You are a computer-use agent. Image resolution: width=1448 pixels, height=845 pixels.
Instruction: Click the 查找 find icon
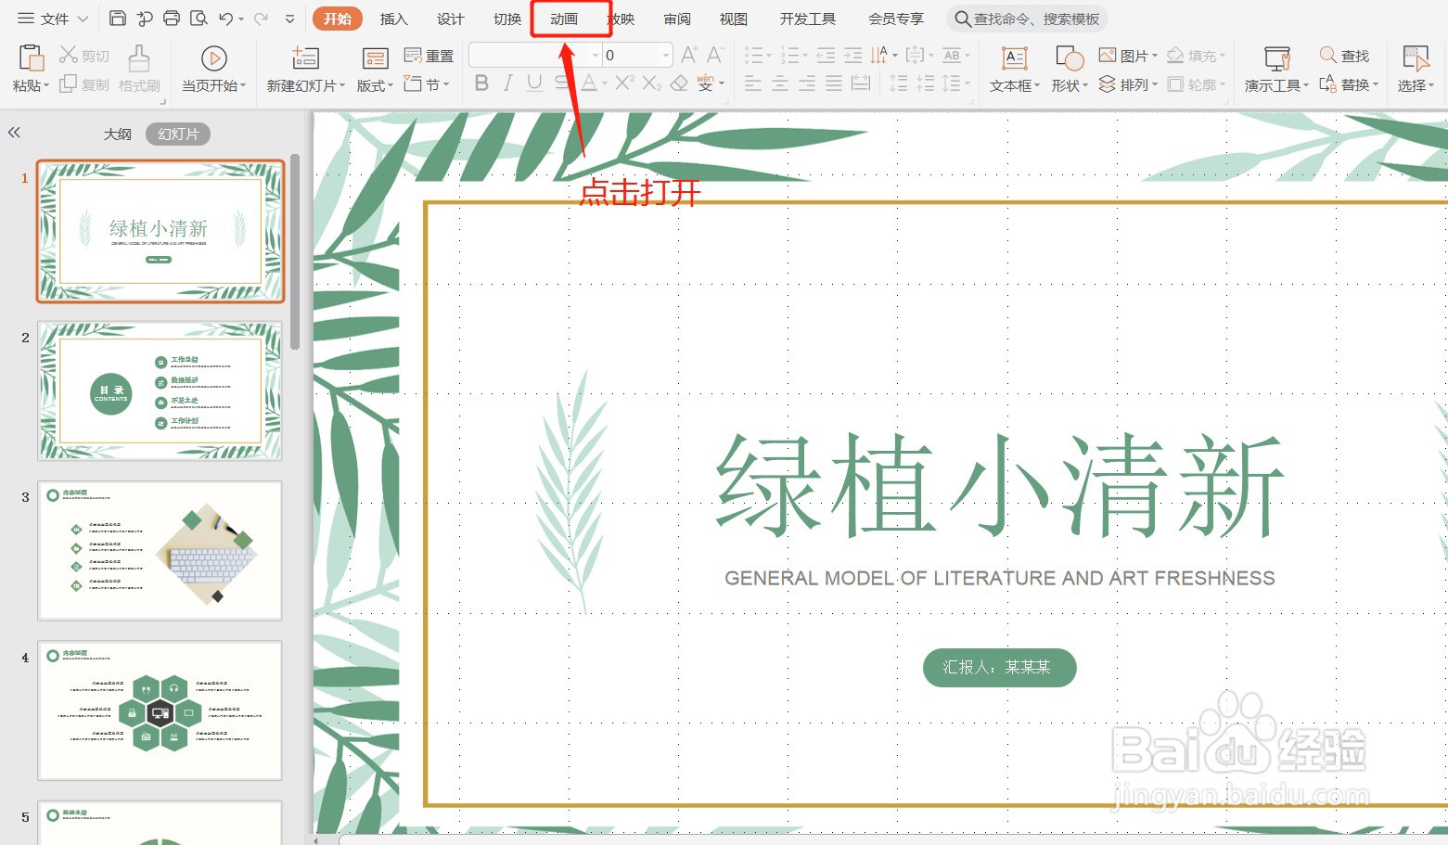click(x=1346, y=55)
